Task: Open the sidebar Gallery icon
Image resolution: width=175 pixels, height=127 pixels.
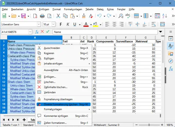Action: click(171, 53)
